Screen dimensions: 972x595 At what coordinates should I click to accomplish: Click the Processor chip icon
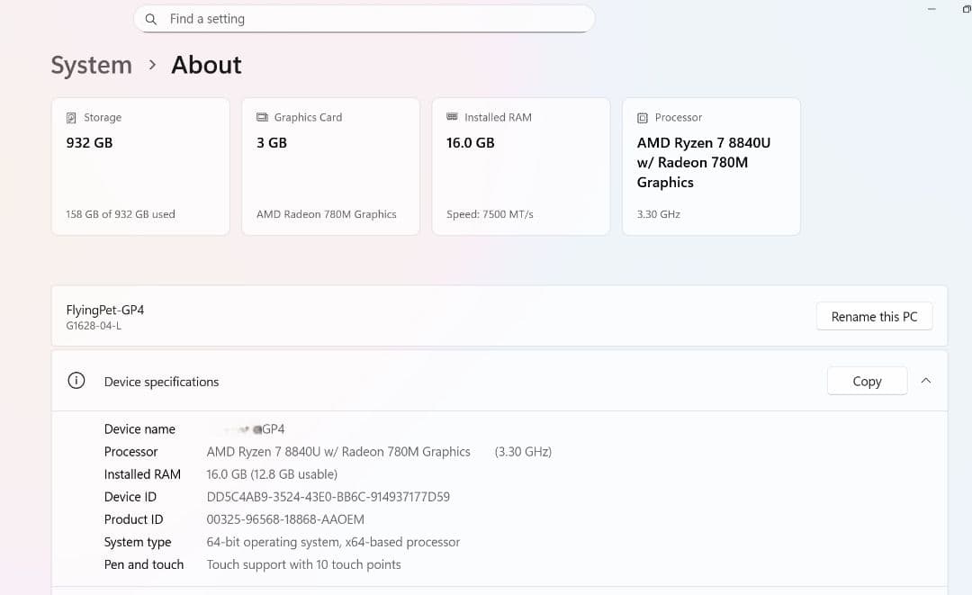(642, 118)
